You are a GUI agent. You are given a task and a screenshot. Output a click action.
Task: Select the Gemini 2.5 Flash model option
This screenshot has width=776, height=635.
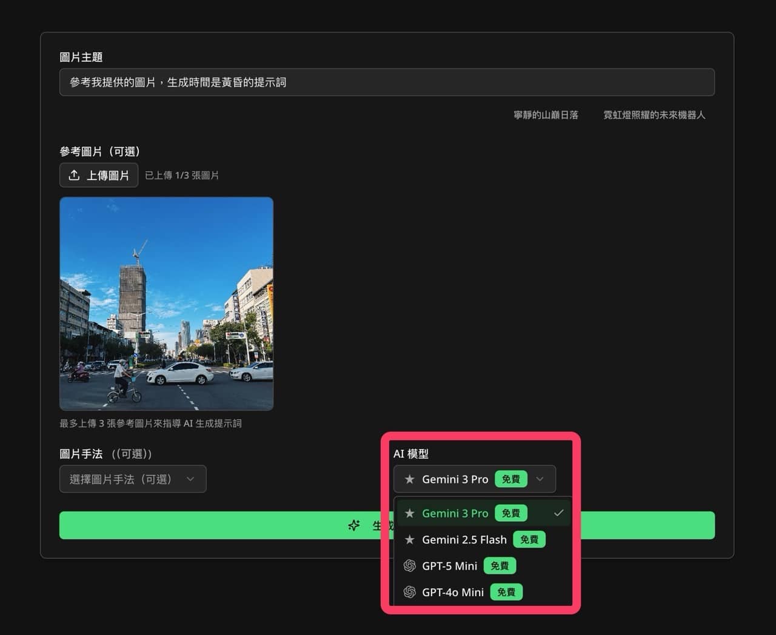464,539
